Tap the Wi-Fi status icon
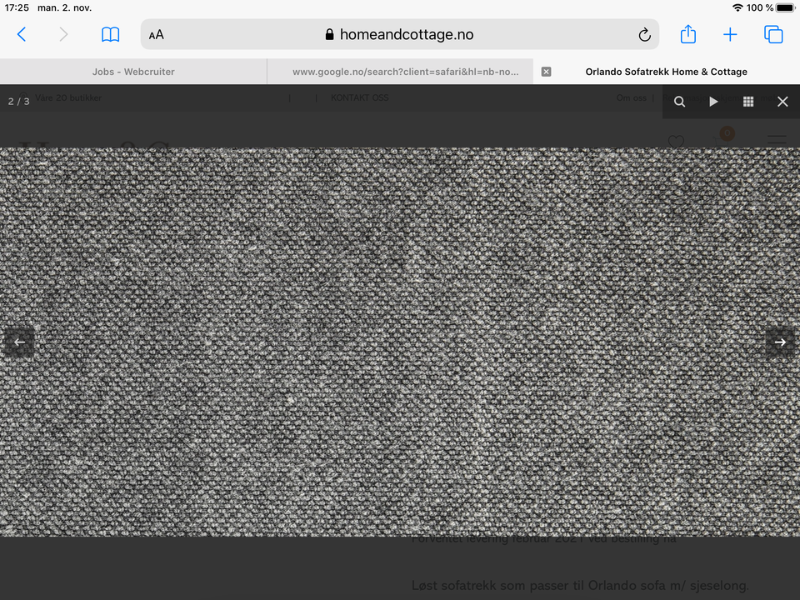The width and height of the screenshot is (800, 600). coord(737,7)
